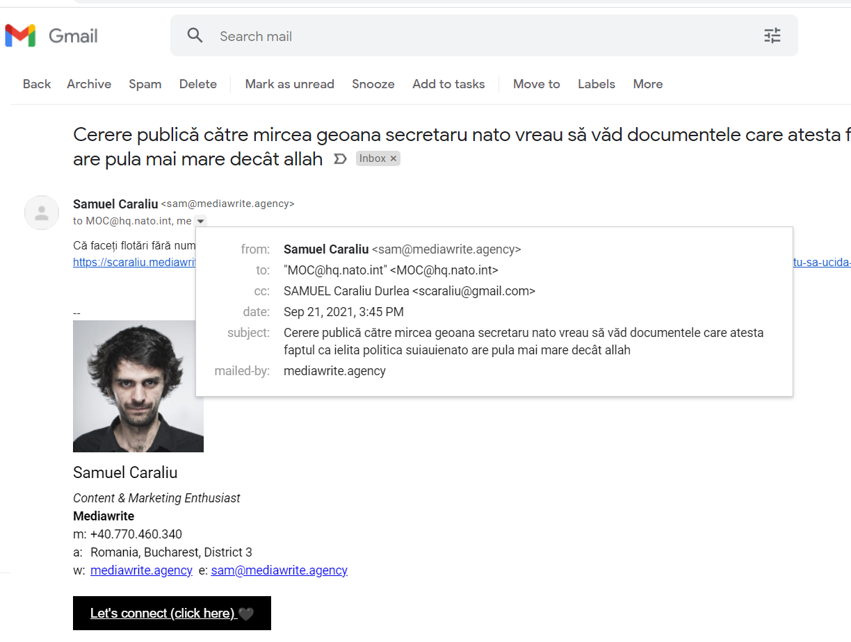The width and height of the screenshot is (851, 642).
Task: Open mediawrite.agency website link in signature
Action: [141, 570]
